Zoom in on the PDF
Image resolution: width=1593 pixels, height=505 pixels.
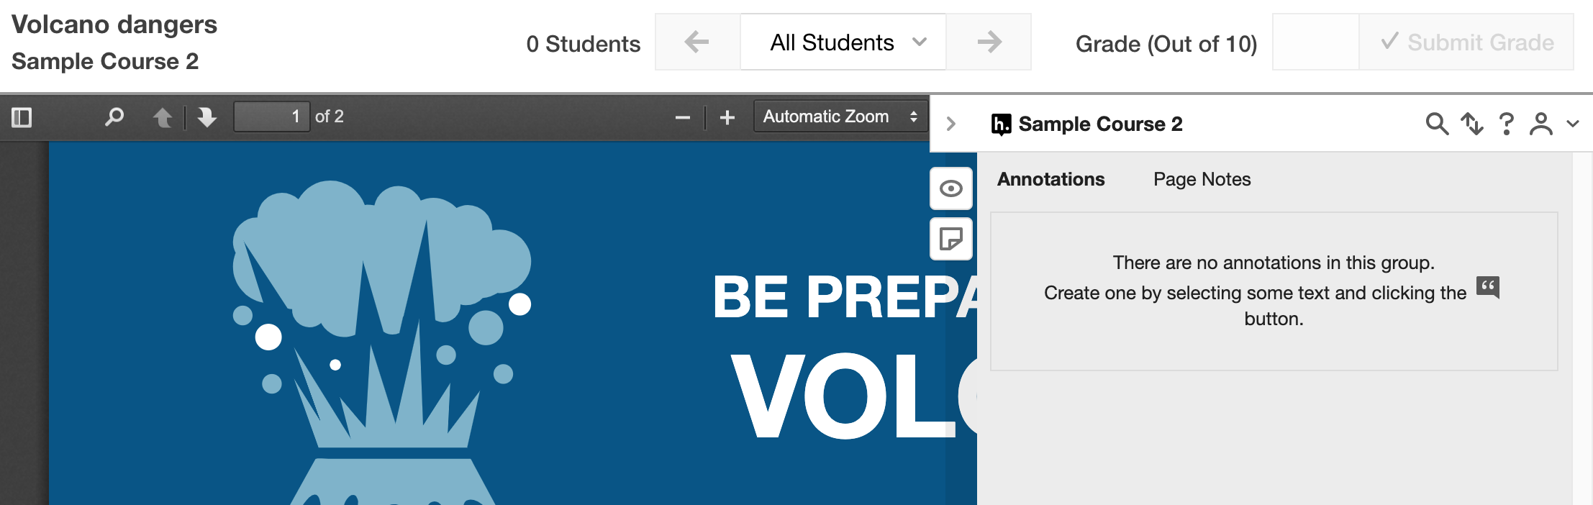727,117
